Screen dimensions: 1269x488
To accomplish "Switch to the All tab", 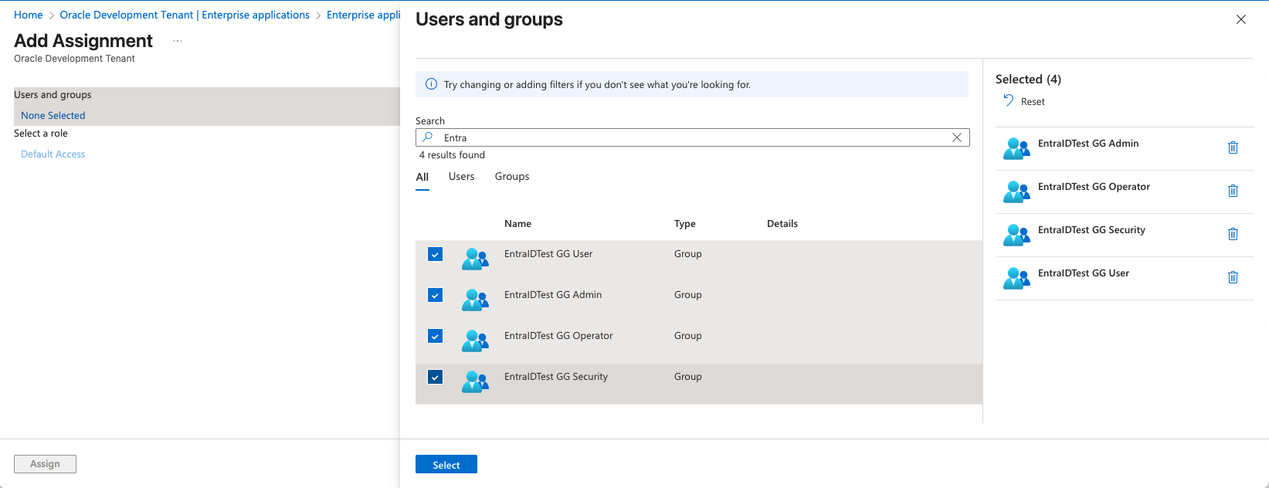I will (422, 177).
